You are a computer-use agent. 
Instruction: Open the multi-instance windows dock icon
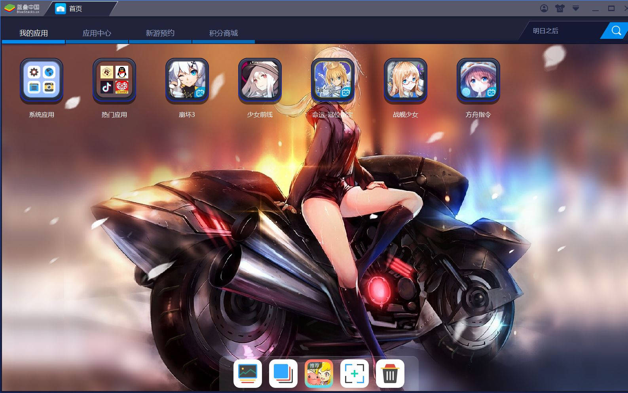283,374
